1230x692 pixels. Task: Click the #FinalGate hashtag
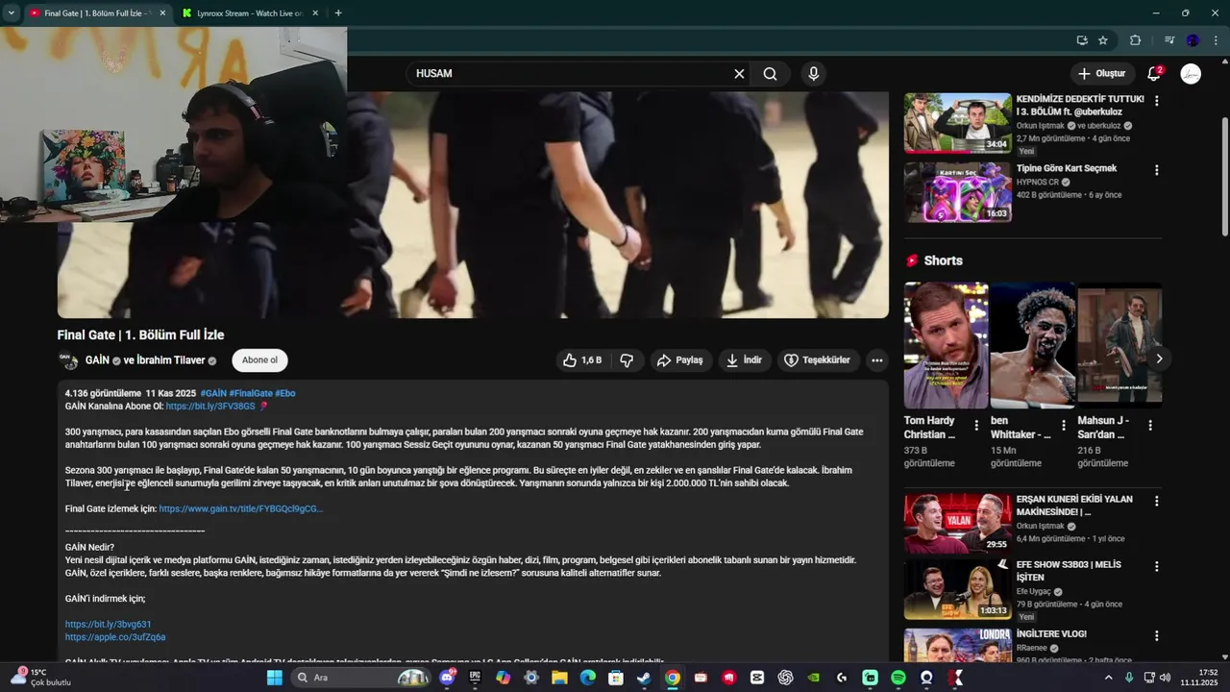point(251,394)
